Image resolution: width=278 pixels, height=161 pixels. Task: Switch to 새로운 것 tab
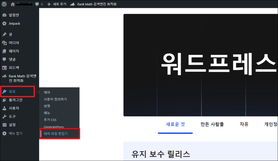[175, 124]
